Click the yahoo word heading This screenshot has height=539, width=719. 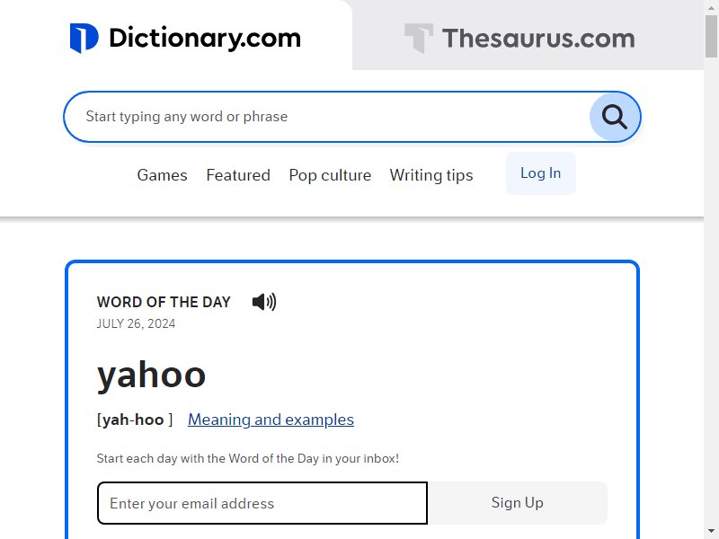point(151,376)
